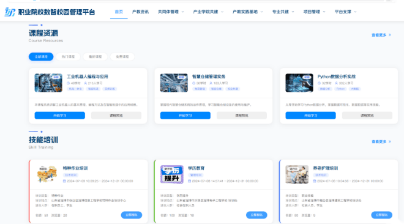The image size is (404, 224).
Task: Open the 共同体管理 menu
Action: 168,12
